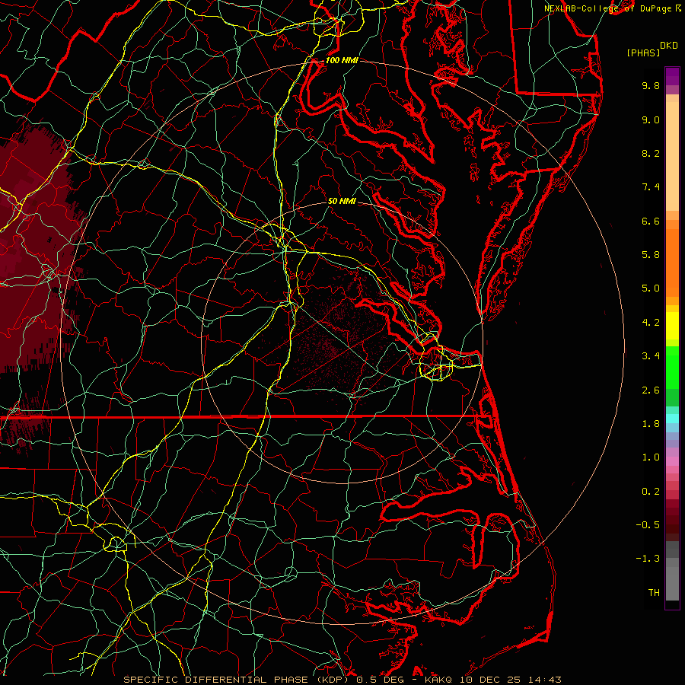Select the 100 NMI range ring label
685x685 pixels.
(342, 60)
